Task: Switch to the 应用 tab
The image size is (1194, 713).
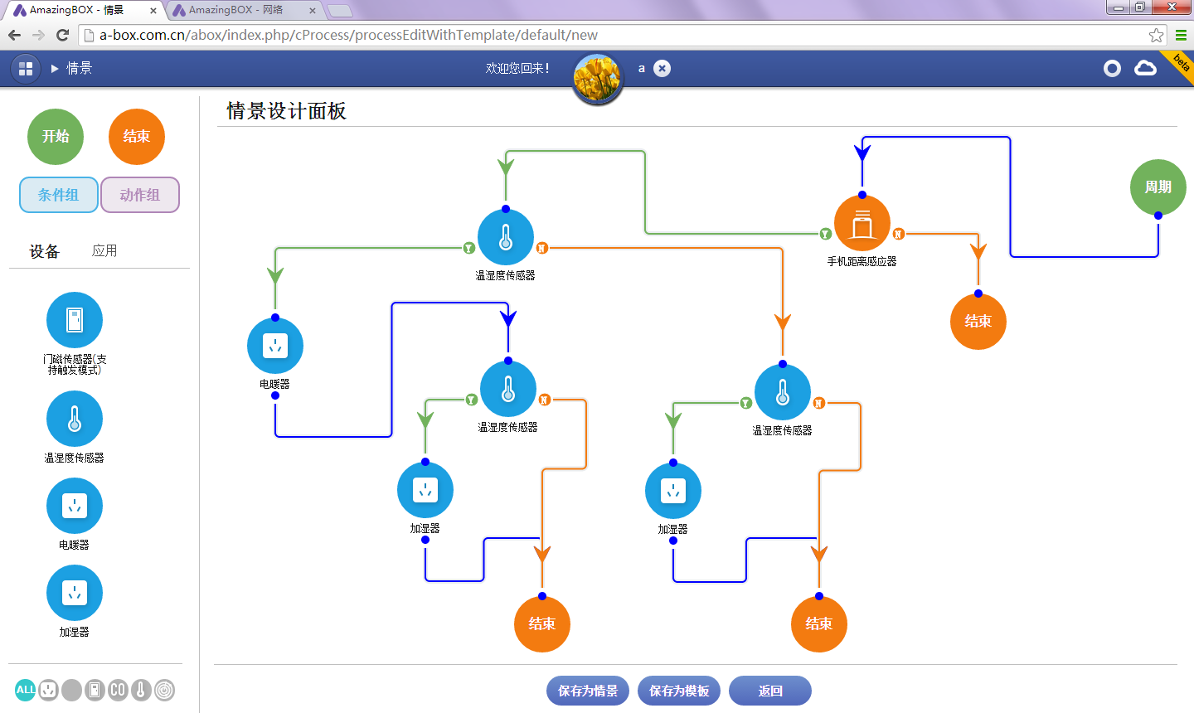Action: [104, 250]
